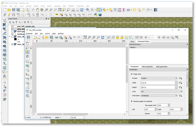Collapse the Page size section
The width and height of the screenshot is (196, 127).
[132, 74]
